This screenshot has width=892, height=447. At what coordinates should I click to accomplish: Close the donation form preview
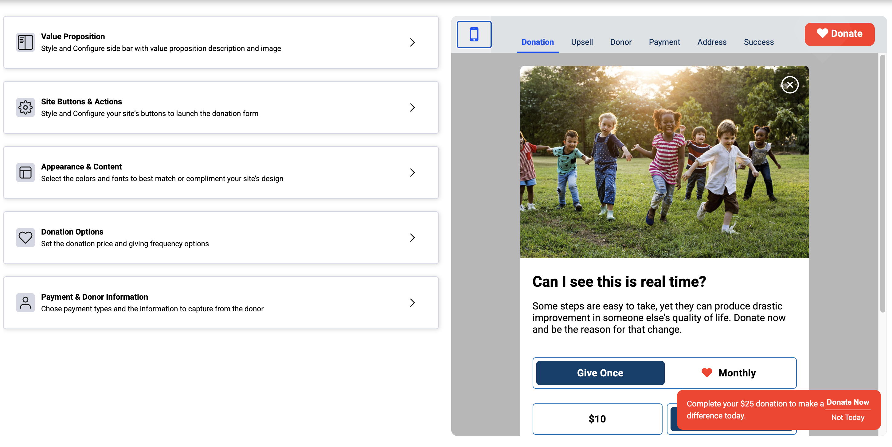coord(789,85)
